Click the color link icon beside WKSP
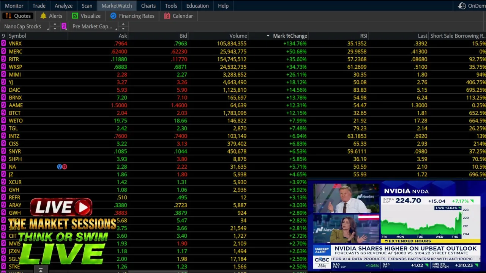The width and height of the screenshot is (486, 273). point(3,67)
